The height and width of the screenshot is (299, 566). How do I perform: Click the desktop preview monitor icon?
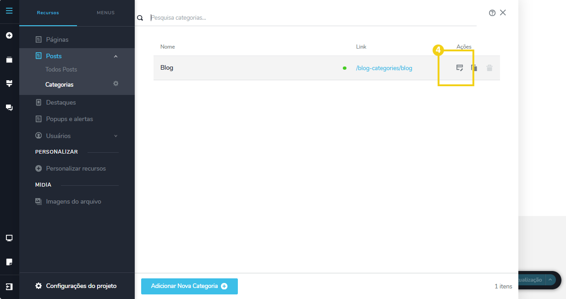[9, 238]
